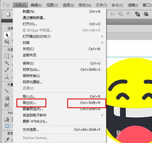
Task: Click the Split paths toolbar icon
Action: point(129,14)
